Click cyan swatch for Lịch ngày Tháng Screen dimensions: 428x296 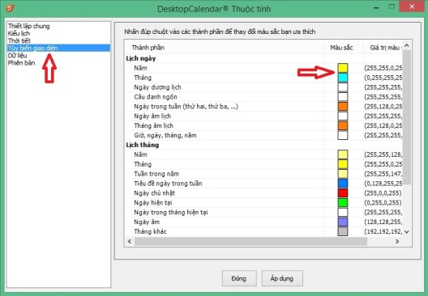pyautogui.click(x=343, y=78)
